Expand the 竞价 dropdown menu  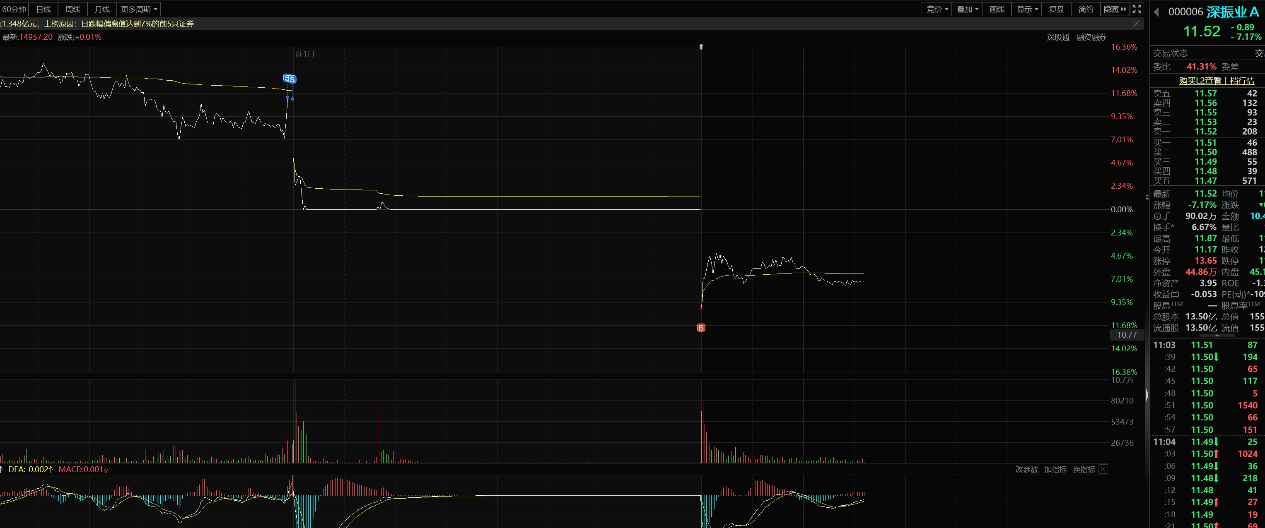(x=937, y=9)
